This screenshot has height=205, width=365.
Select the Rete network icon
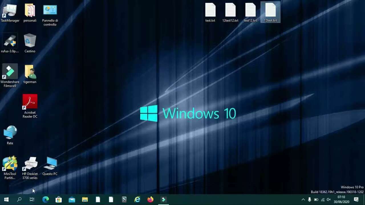point(10,135)
